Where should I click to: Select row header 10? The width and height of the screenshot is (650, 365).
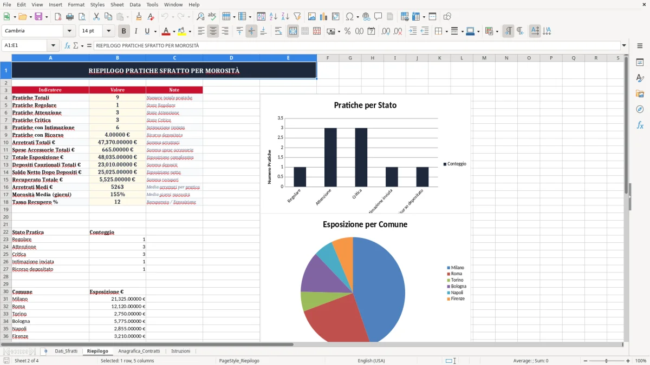tap(5, 142)
